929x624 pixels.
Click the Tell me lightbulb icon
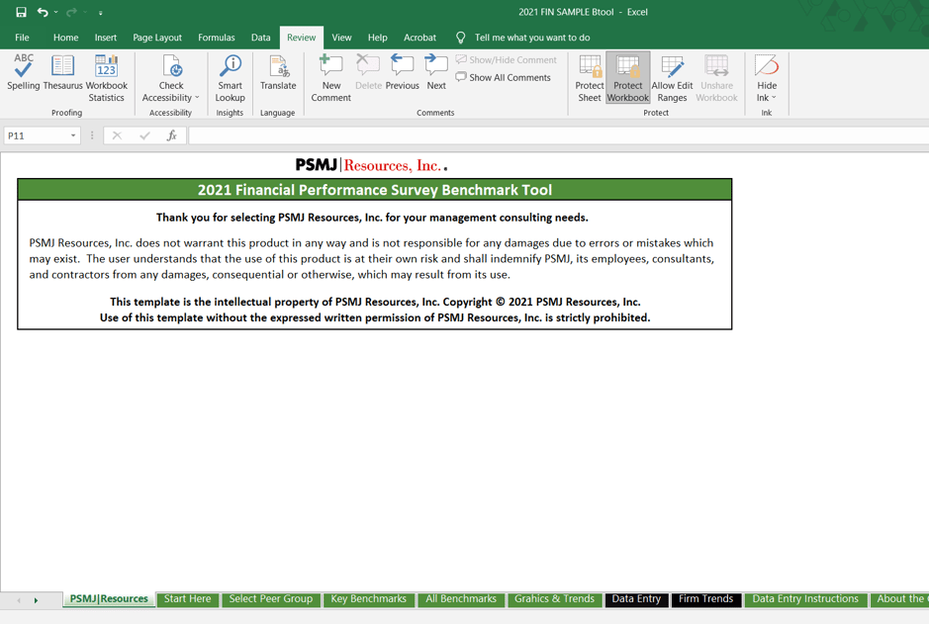[x=460, y=38]
